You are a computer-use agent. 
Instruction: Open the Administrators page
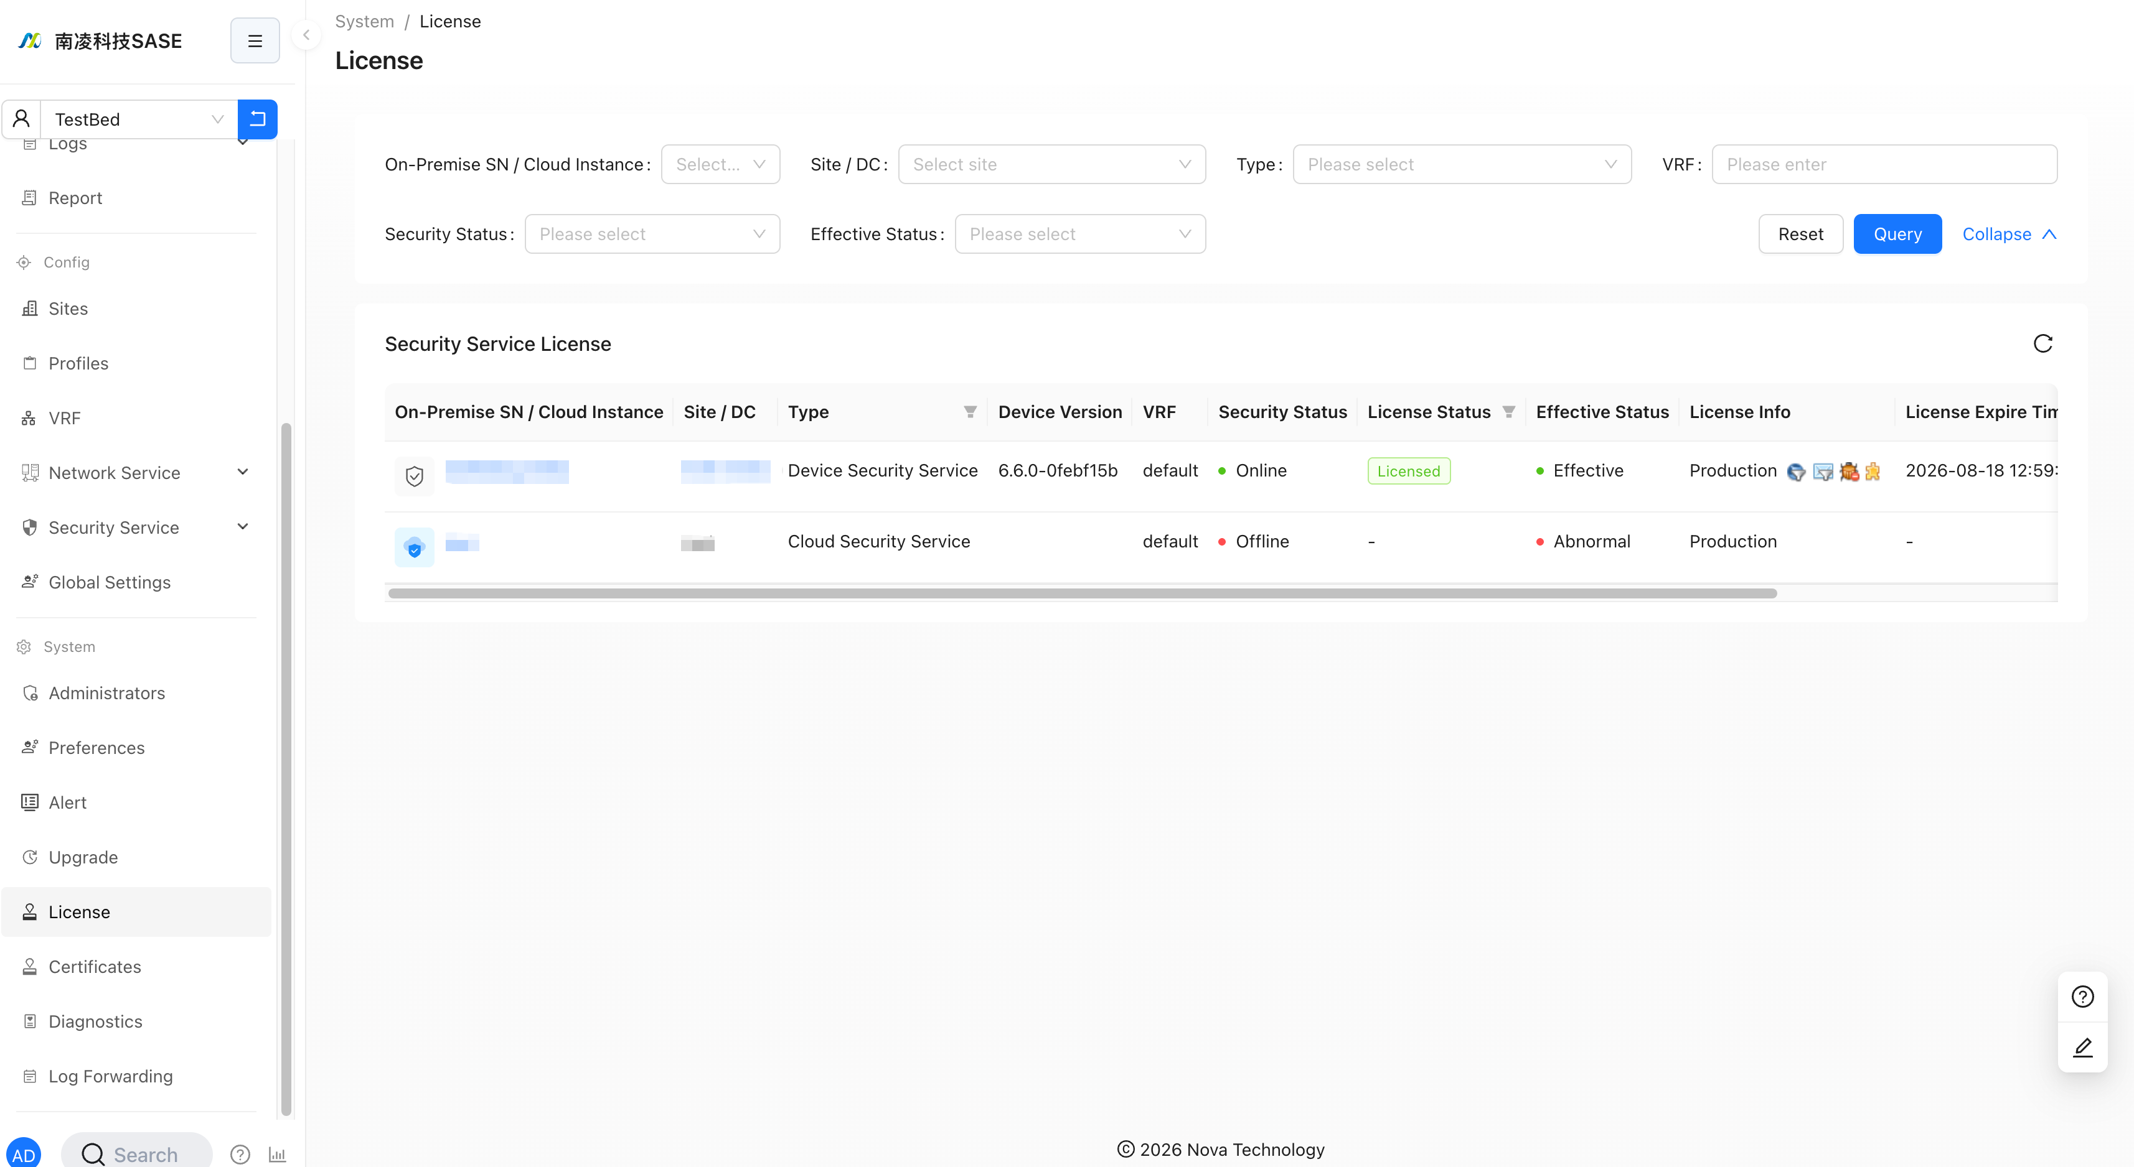pos(107,693)
